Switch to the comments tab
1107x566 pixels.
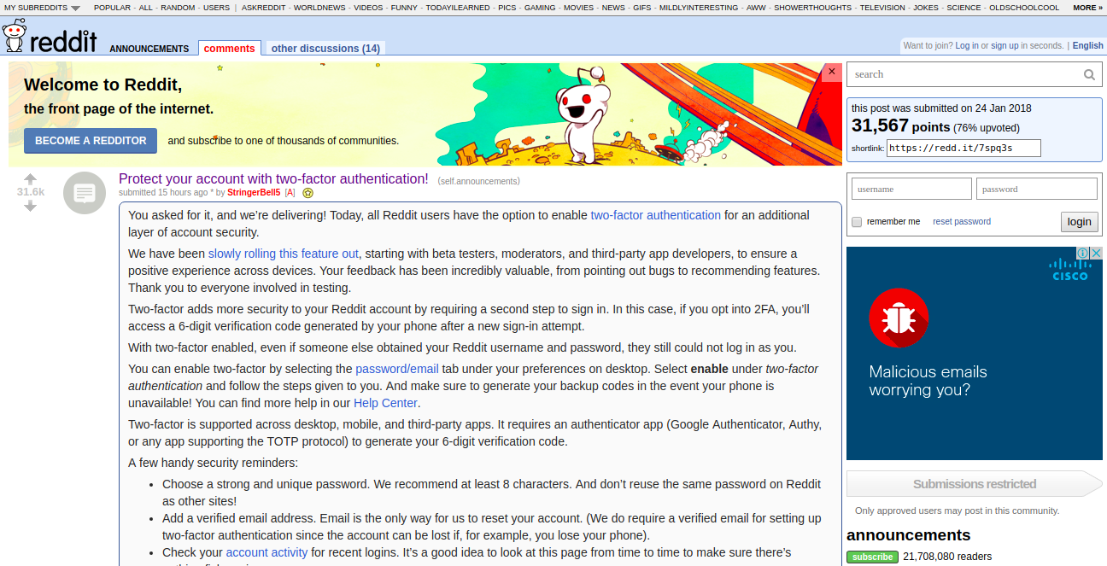229,49
